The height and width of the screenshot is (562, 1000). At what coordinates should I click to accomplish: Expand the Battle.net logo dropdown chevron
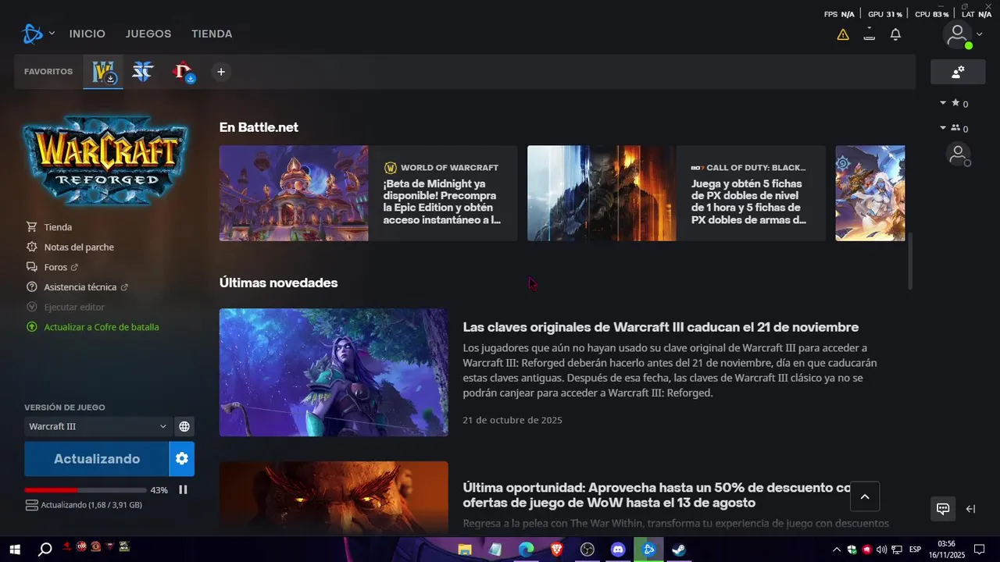(x=52, y=34)
